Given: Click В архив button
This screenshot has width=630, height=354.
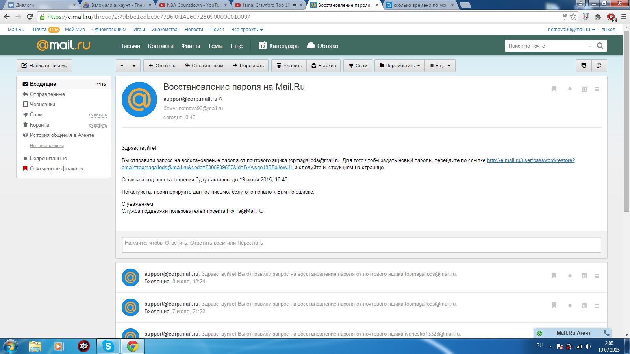Looking at the screenshot, I should [324, 66].
